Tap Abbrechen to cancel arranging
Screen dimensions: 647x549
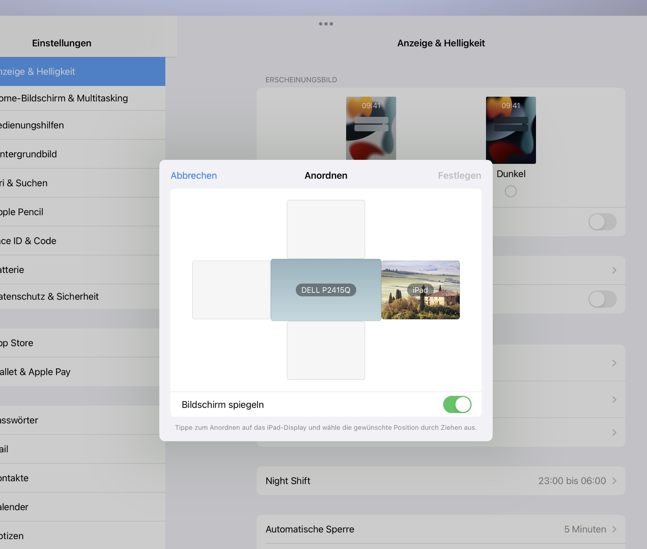coord(194,176)
